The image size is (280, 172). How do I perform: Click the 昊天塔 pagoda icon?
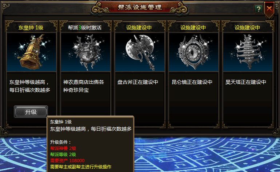pos(248,52)
